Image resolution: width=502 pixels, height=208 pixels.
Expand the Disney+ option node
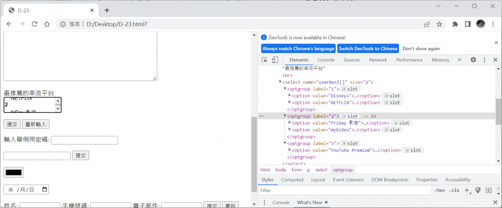(290, 95)
